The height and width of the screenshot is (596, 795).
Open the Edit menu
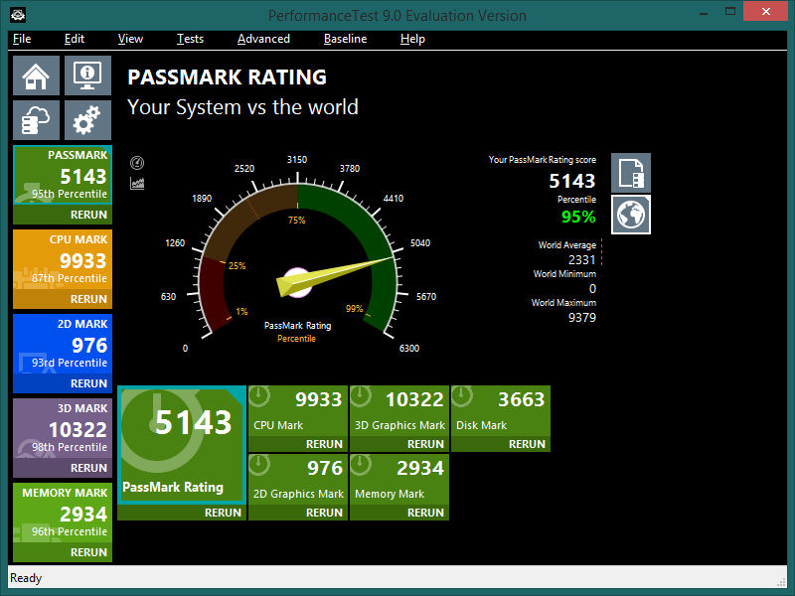74,39
